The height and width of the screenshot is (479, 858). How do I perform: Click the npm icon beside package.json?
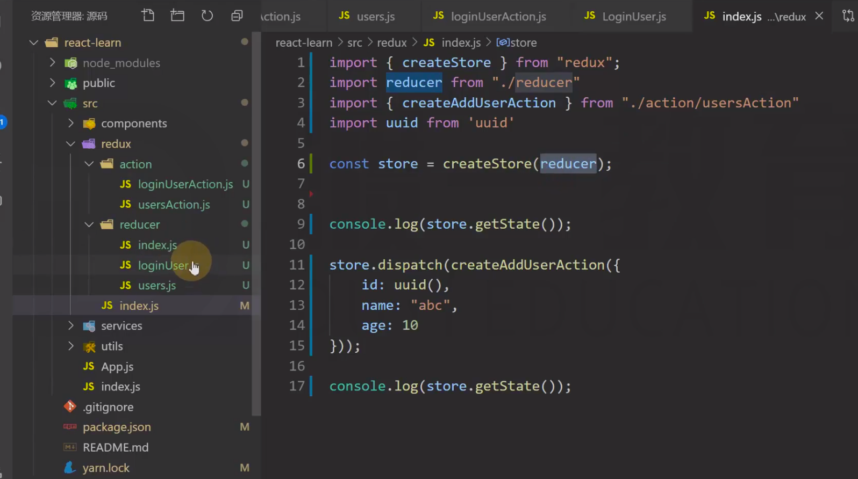click(70, 427)
